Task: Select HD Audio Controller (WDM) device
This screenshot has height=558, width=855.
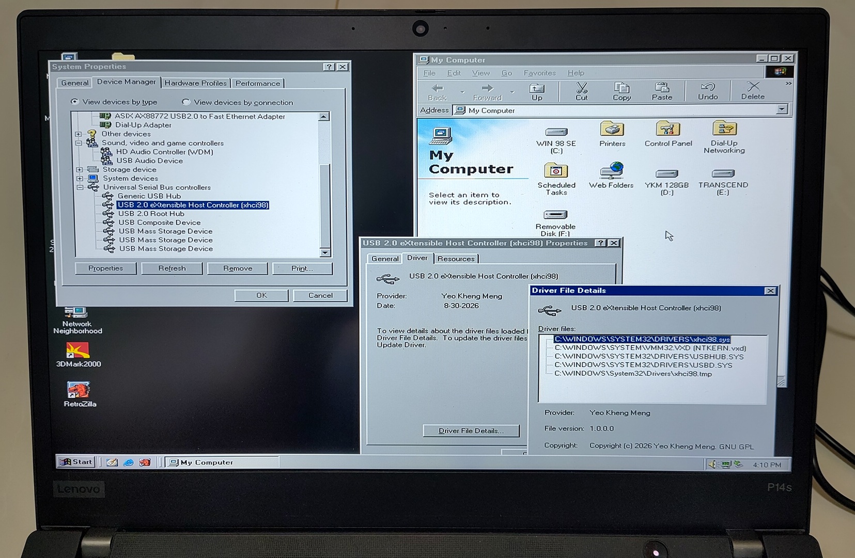Action: (x=164, y=152)
